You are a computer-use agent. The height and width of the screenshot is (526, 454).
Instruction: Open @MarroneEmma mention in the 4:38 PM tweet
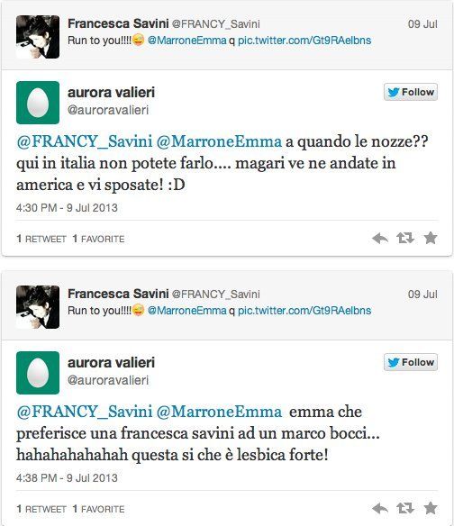click(x=219, y=412)
